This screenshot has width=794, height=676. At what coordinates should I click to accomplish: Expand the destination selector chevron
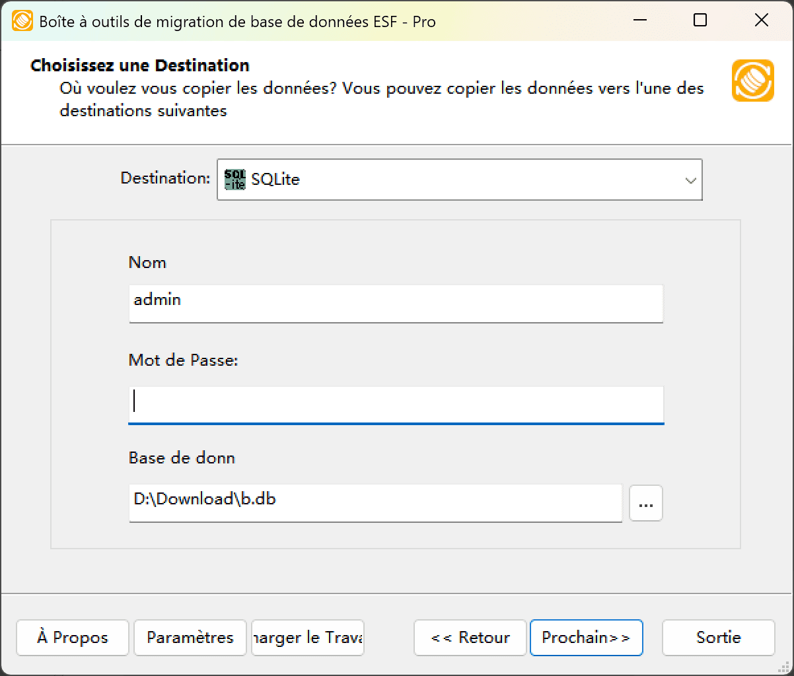pyautogui.click(x=691, y=180)
